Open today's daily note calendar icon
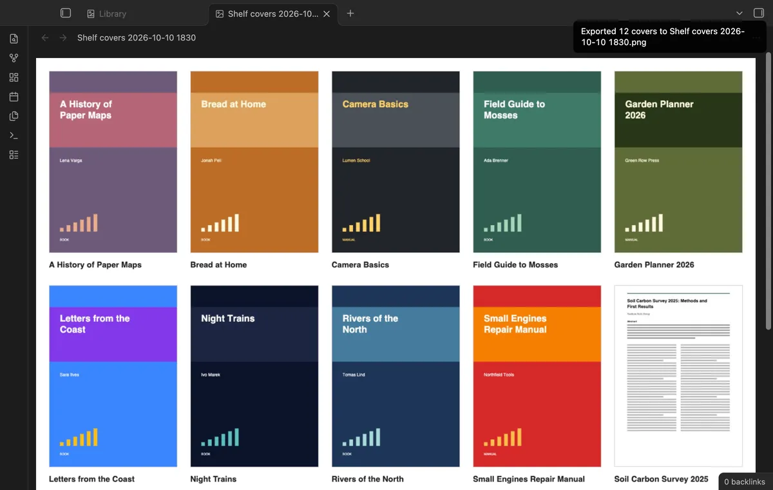 click(14, 97)
